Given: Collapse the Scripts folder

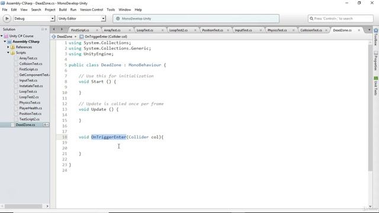Looking at the screenshot, I should coord(8,53).
